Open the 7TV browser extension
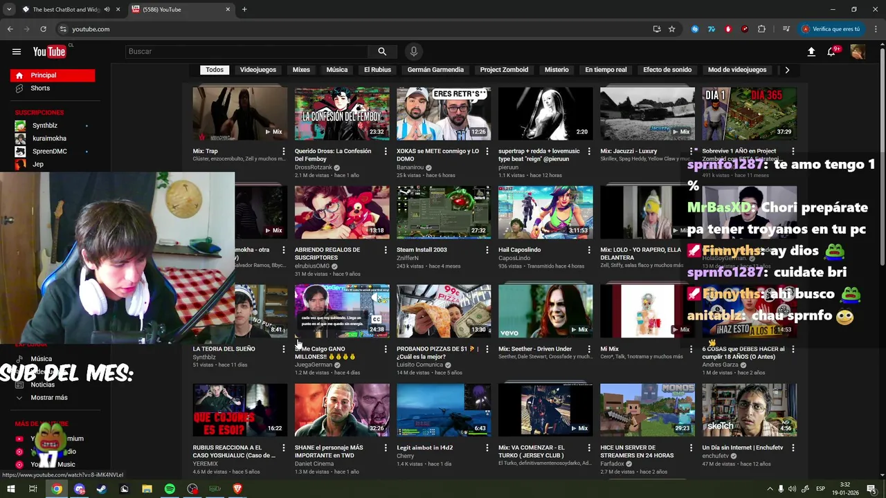The width and height of the screenshot is (886, 498). [x=712, y=29]
